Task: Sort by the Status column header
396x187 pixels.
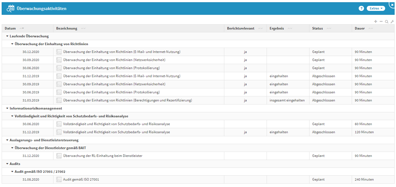Action: [318, 28]
